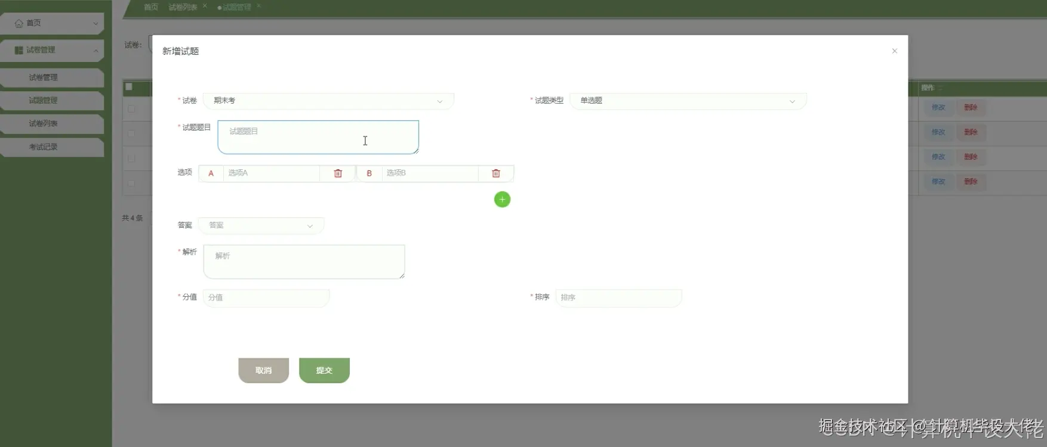Click the 操作 column header in background table
Screen dimensions: 1047x447
coord(927,88)
